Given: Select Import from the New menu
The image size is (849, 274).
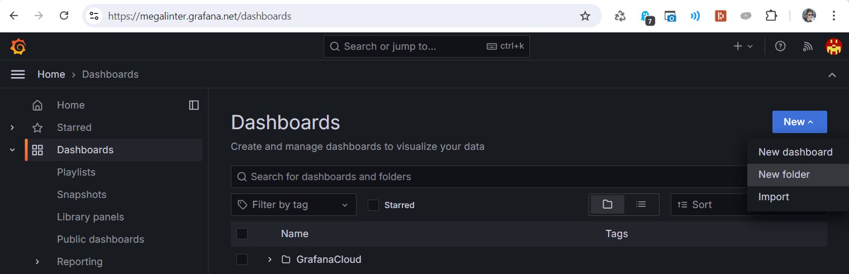Looking at the screenshot, I should click(x=774, y=197).
